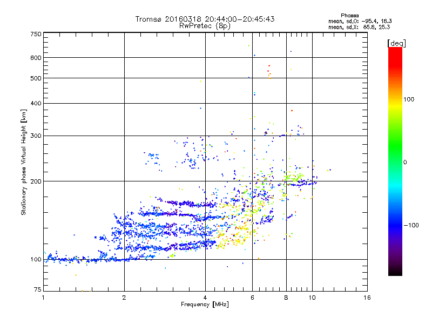Click the y-axis tick label '500'

pyautogui.click(x=36, y=78)
